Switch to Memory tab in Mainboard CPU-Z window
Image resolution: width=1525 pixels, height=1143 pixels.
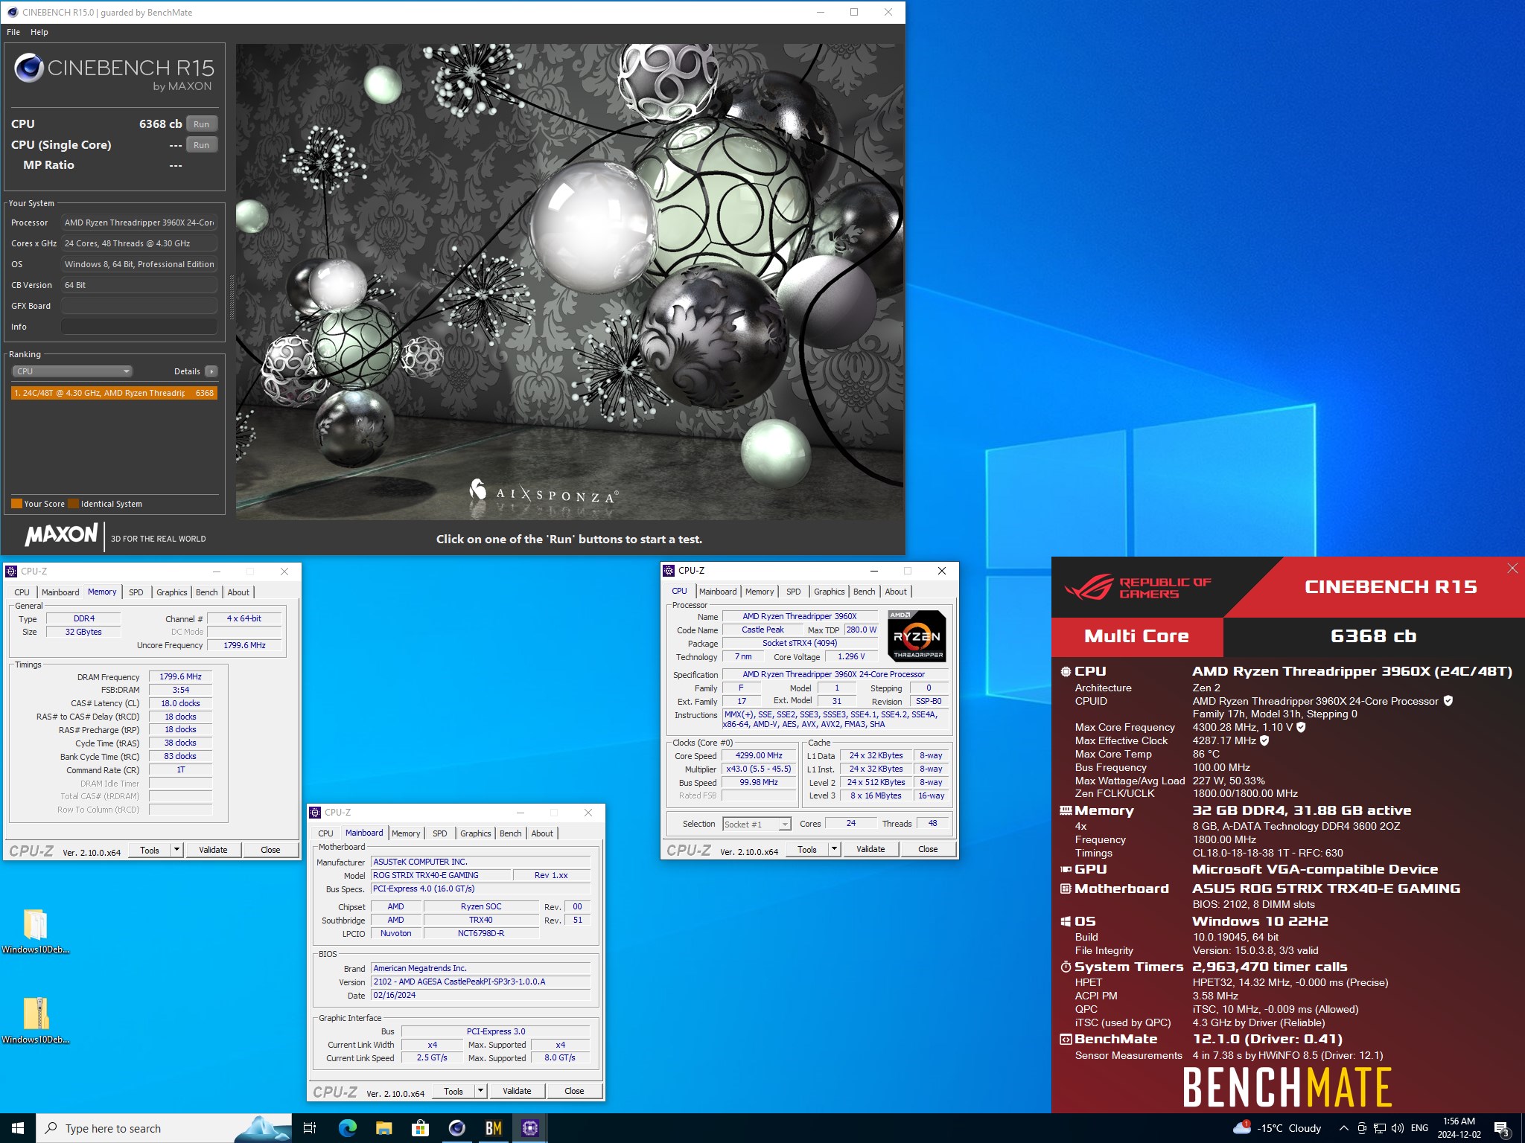click(x=406, y=833)
